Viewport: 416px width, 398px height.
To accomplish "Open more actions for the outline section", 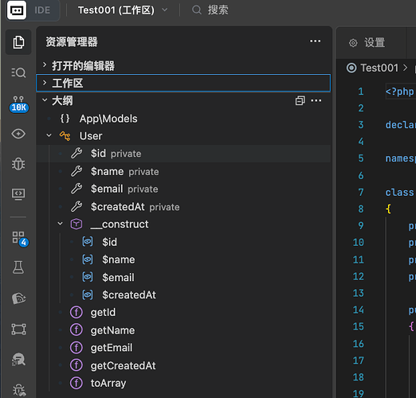I will tap(316, 100).
